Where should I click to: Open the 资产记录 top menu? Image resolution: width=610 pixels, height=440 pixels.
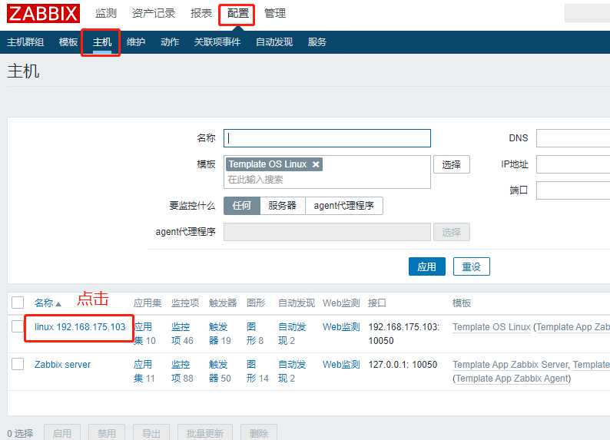point(154,14)
